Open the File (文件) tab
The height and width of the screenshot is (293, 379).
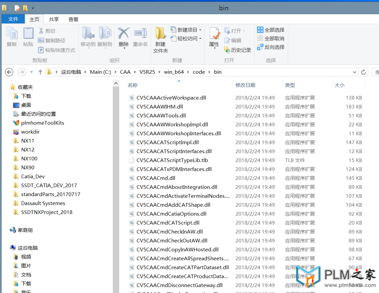pyautogui.click(x=13, y=19)
